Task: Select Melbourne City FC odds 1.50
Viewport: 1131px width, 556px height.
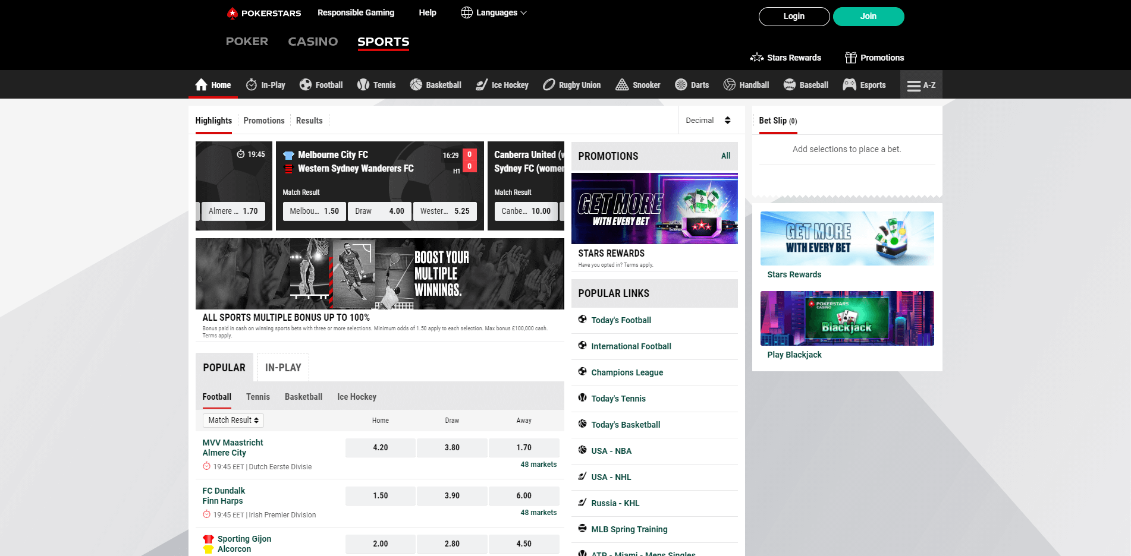Action: (x=313, y=211)
